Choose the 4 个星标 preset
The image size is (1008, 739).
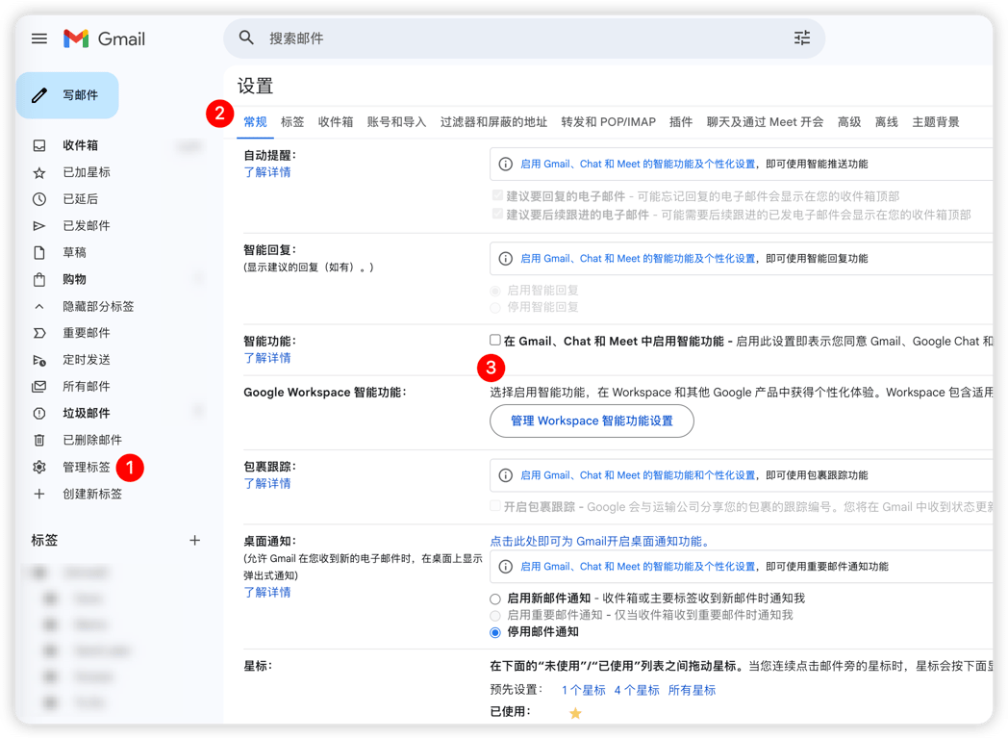[x=637, y=690]
